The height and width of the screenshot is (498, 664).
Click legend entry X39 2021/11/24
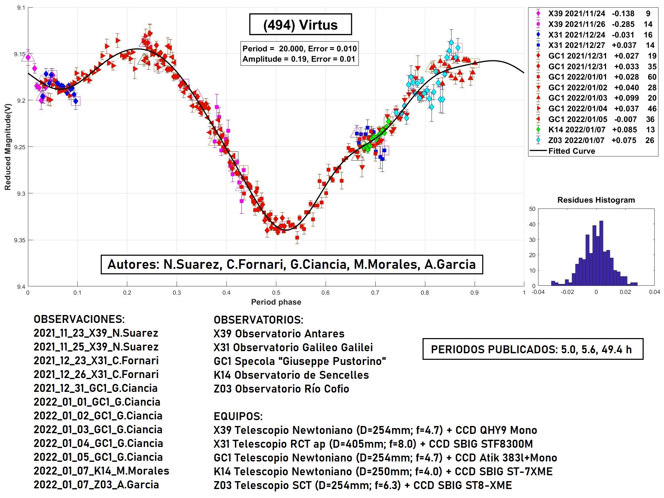tap(593, 13)
